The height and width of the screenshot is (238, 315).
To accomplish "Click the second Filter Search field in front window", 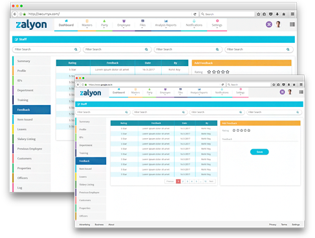I will [159, 112].
